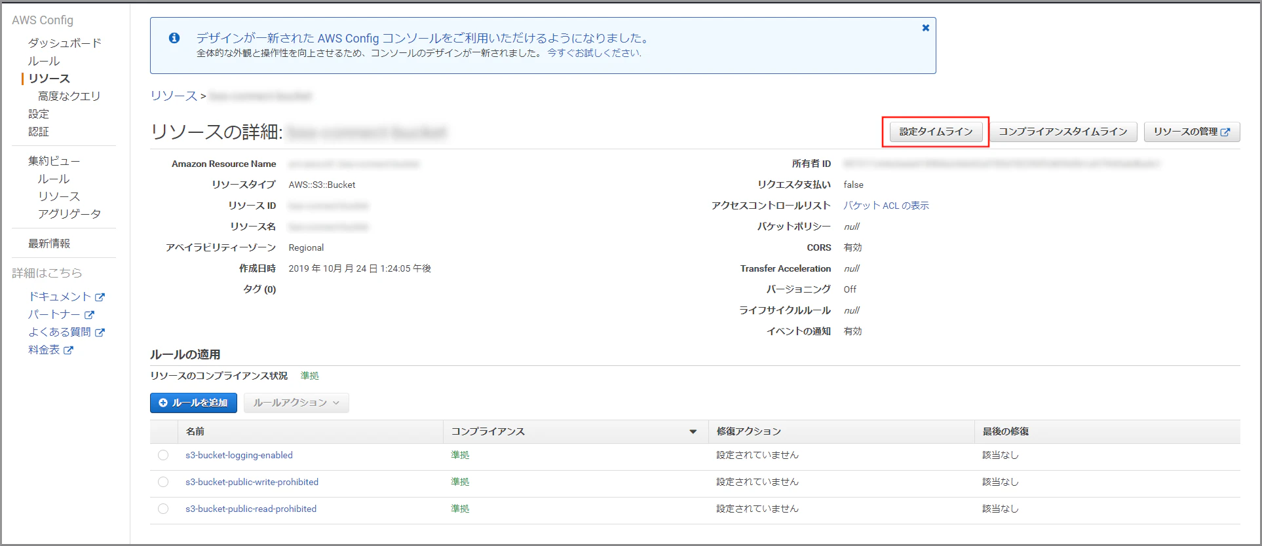This screenshot has height=546, width=1262.
Task: Click the plus icon on ルールを追加
Action: pos(163,403)
